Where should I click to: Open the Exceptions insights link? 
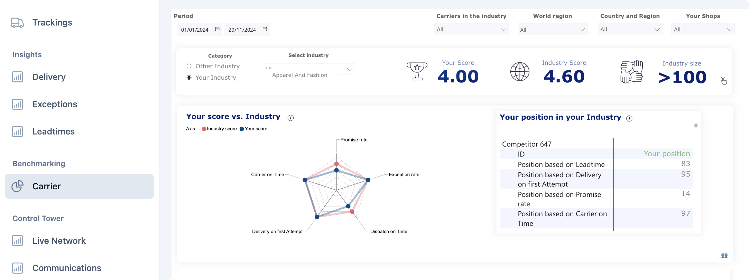[55, 104]
